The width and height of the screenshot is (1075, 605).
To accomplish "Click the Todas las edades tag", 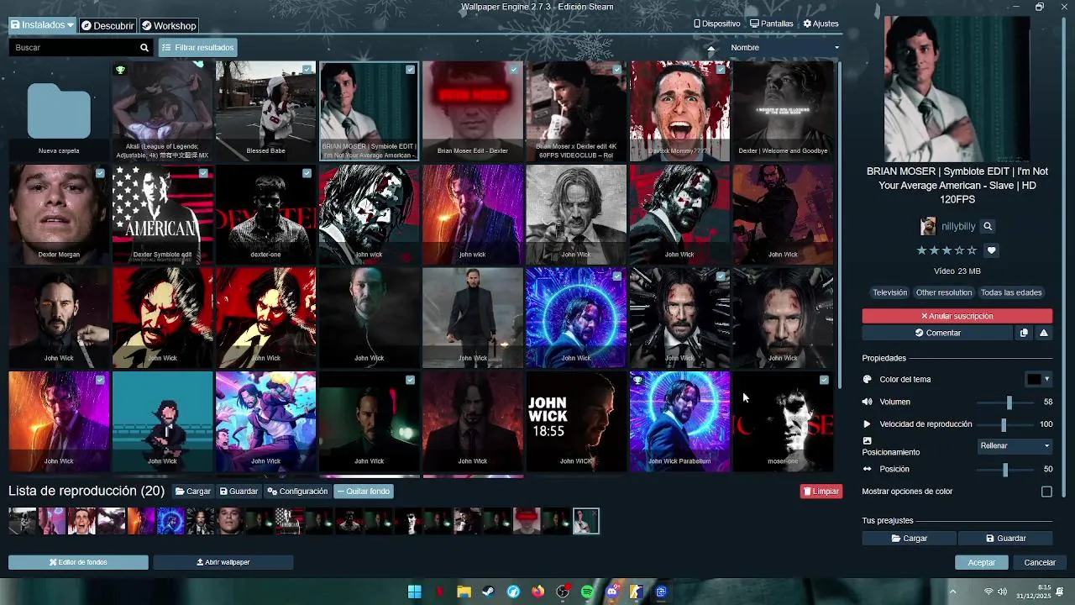I will tap(1011, 292).
